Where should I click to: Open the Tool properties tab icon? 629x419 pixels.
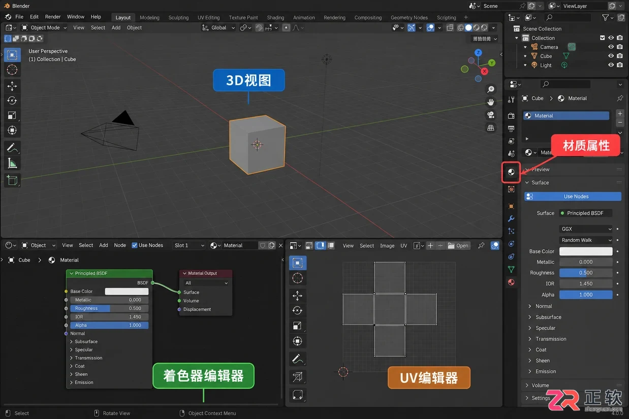coord(511,100)
